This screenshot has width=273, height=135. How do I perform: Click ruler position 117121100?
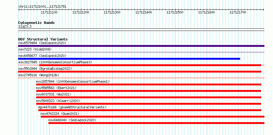[49, 12]
